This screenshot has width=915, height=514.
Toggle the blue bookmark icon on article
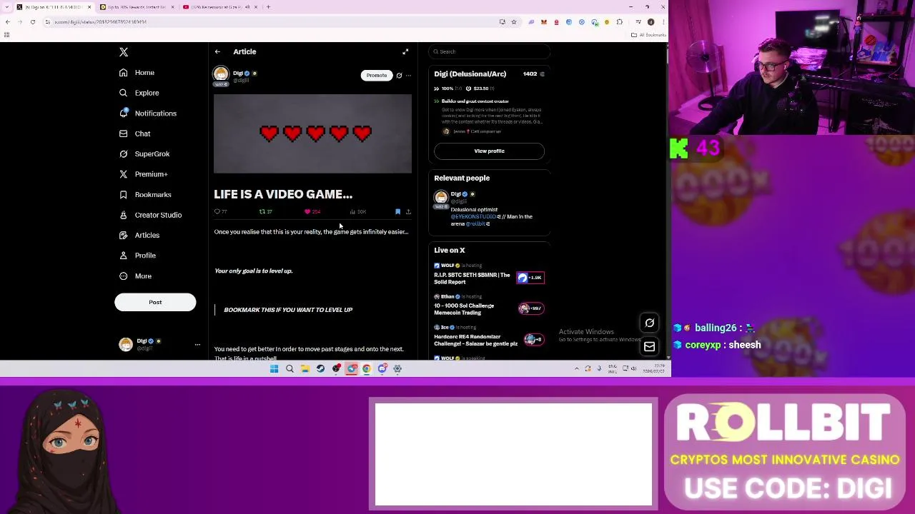(397, 212)
